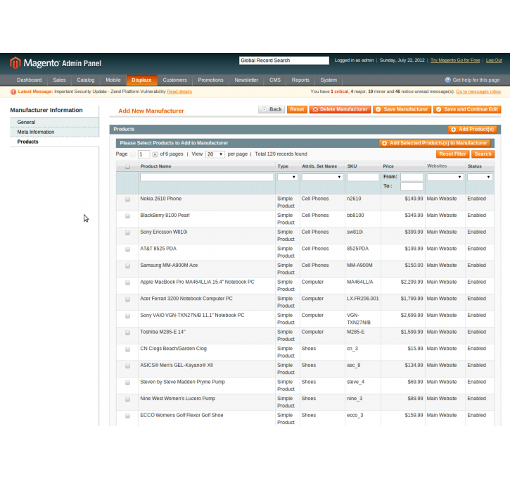Click the Back button

(x=272, y=109)
